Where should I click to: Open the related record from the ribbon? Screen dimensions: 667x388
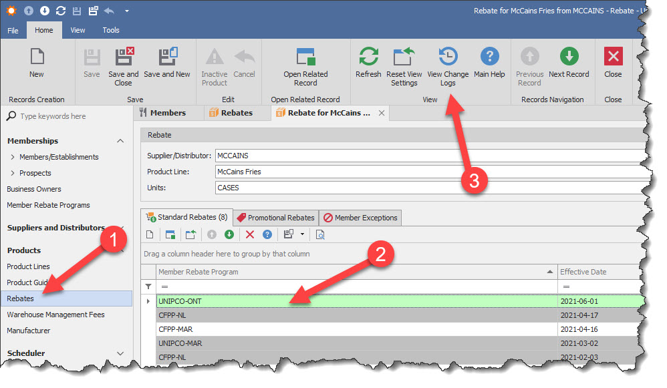(305, 67)
